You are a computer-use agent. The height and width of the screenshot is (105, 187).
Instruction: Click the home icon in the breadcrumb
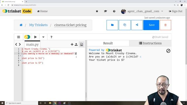click(21, 25)
